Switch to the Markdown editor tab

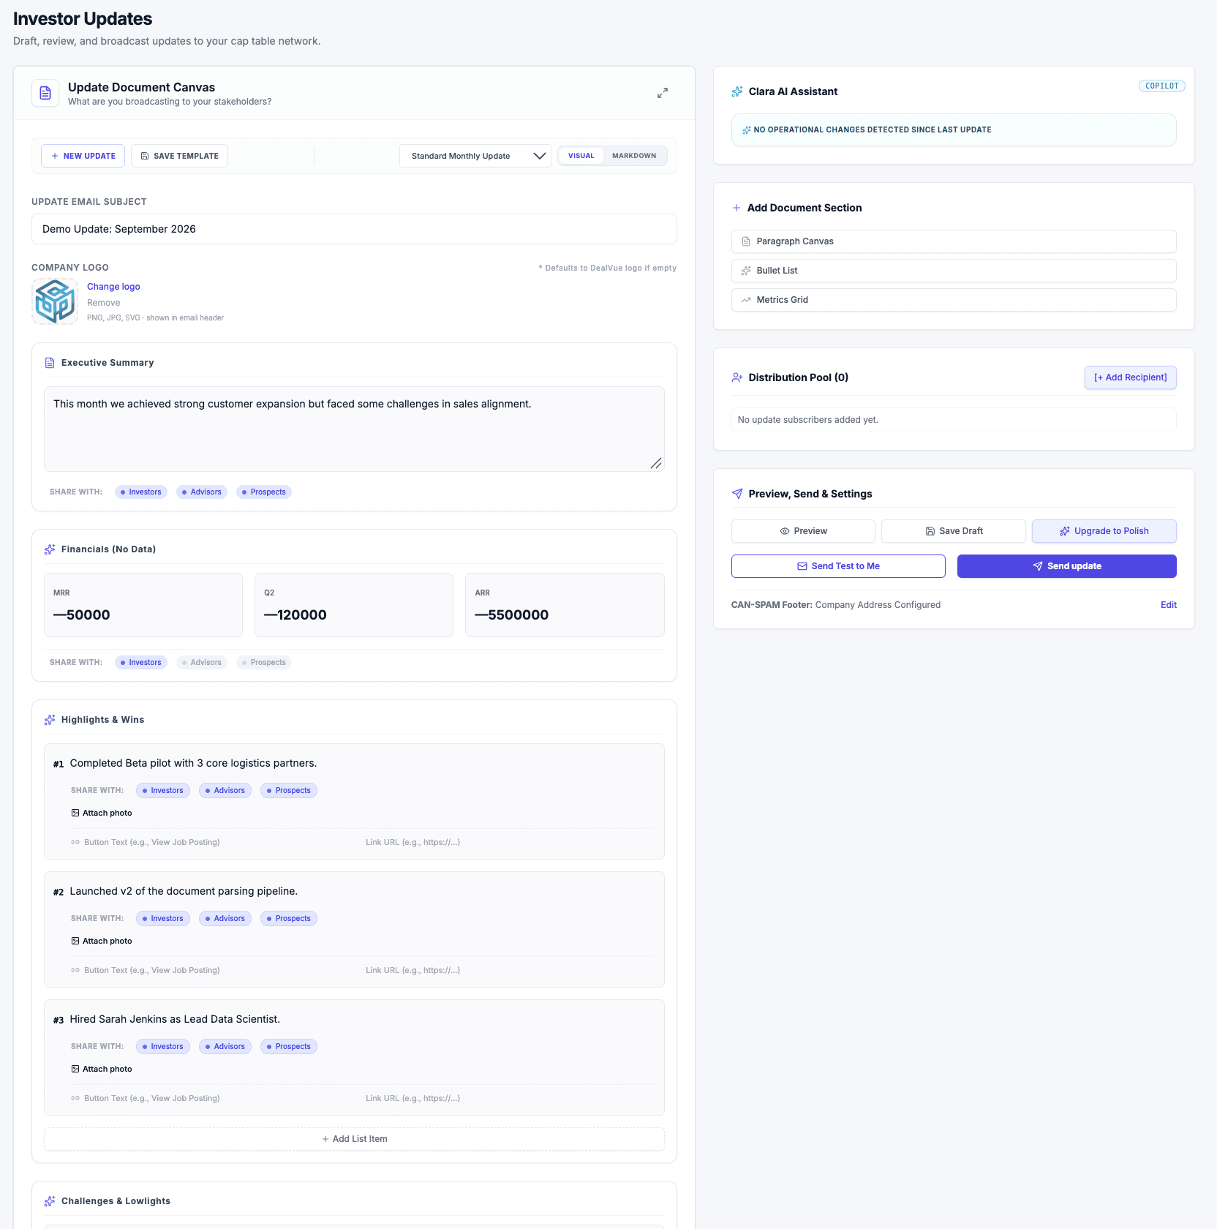coord(634,156)
